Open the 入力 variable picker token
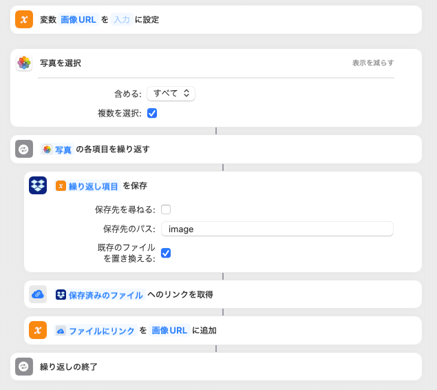Screen dimensions: 437x390 pyautogui.click(x=122, y=19)
